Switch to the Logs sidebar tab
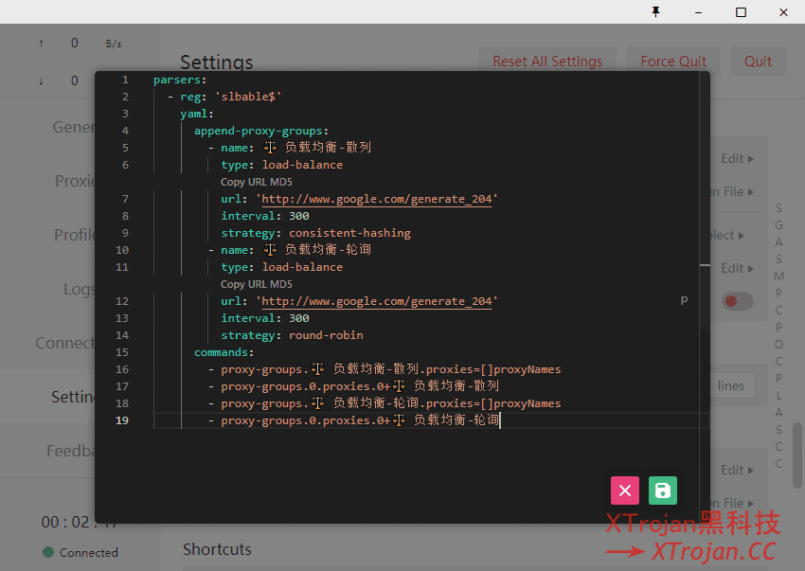This screenshot has width=805, height=571. [79, 289]
